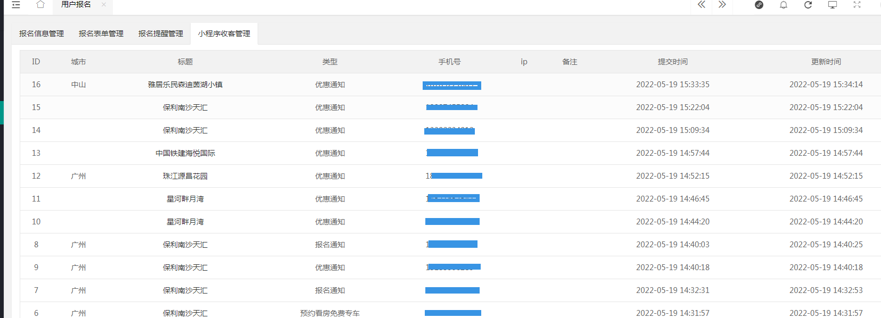This screenshot has width=881, height=318.
Task: Show next tabs with double-right arrow
Action: click(x=722, y=5)
